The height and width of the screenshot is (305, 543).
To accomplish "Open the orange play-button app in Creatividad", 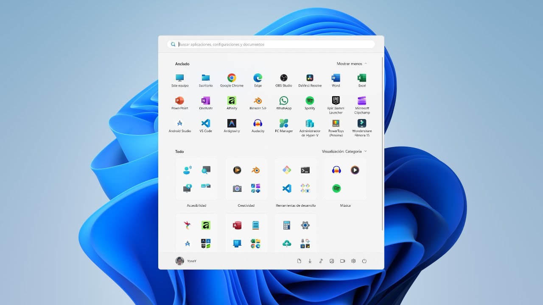I will pyautogui.click(x=237, y=170).
